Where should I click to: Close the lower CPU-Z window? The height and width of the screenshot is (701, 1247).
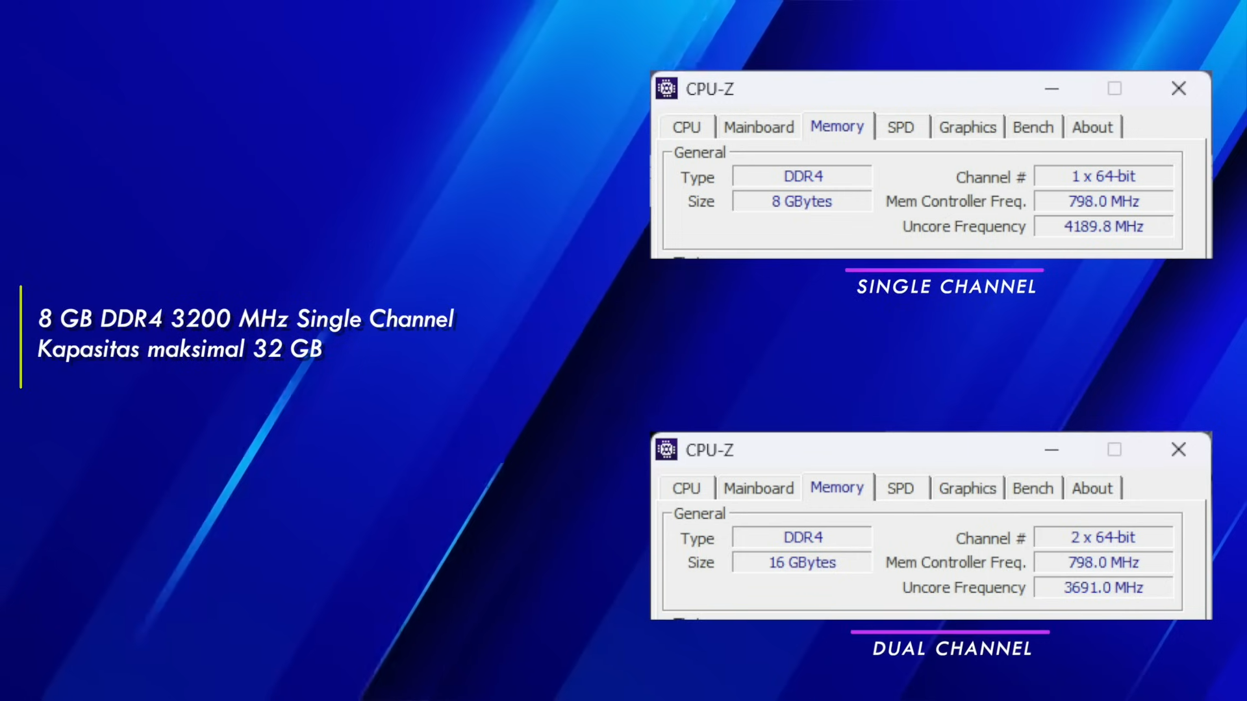pyautogui.click(x=1179, y=449)
